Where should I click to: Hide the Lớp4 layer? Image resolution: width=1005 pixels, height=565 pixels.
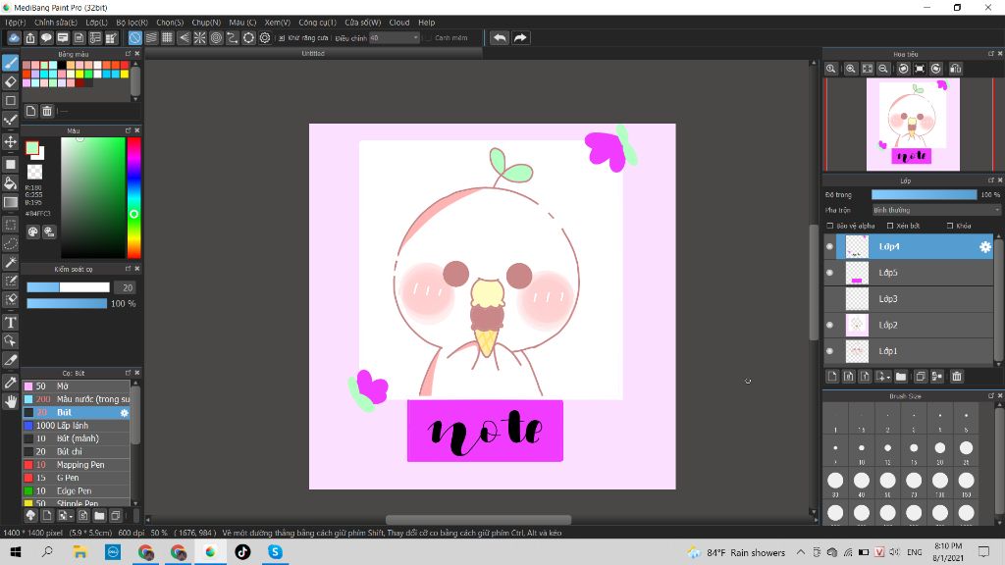(x=830, y=246)
